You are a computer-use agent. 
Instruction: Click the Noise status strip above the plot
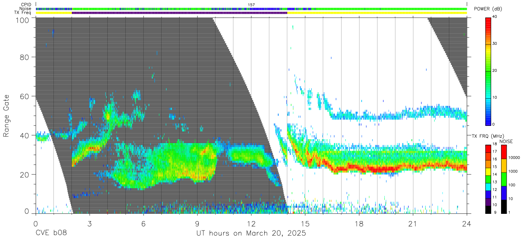coord(251,9)
